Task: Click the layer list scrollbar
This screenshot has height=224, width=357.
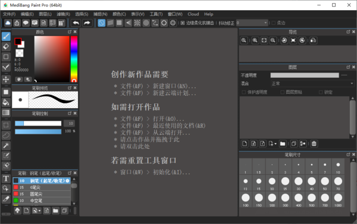Action: (x=352, y=117)
